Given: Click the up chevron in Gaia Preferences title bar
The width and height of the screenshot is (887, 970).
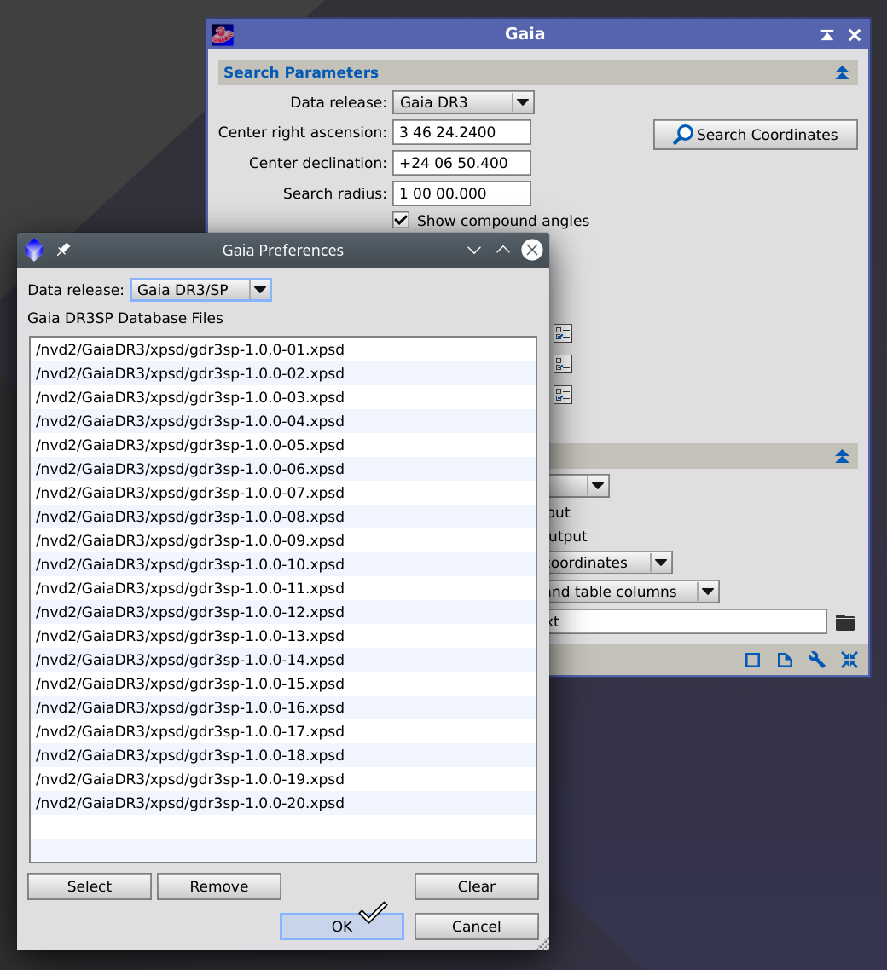Looking at the screenshot, I should click(503, 250).
